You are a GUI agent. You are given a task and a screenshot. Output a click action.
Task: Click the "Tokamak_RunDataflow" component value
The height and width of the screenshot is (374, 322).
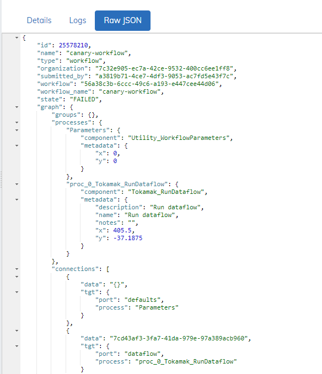[166, 192]
